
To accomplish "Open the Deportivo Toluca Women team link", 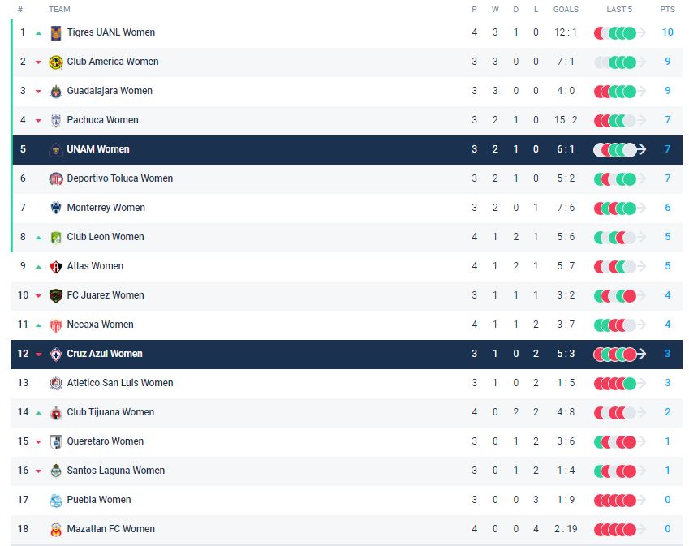I will [119, 178].
